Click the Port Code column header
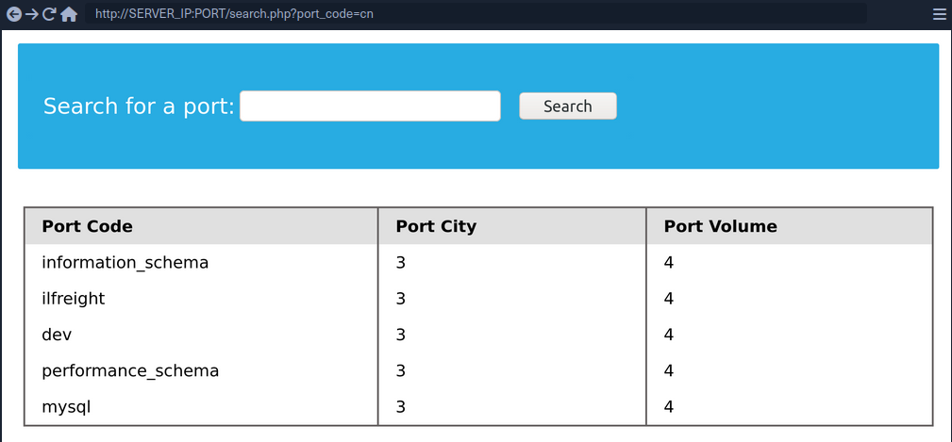 coord(87,226)
